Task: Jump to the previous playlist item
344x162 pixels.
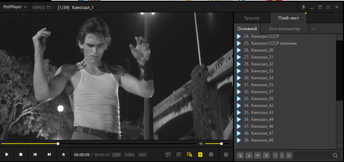Action: 35,154
